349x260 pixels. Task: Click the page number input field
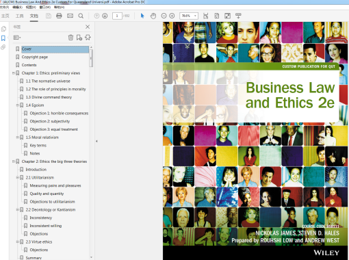(x=117, y=16)
